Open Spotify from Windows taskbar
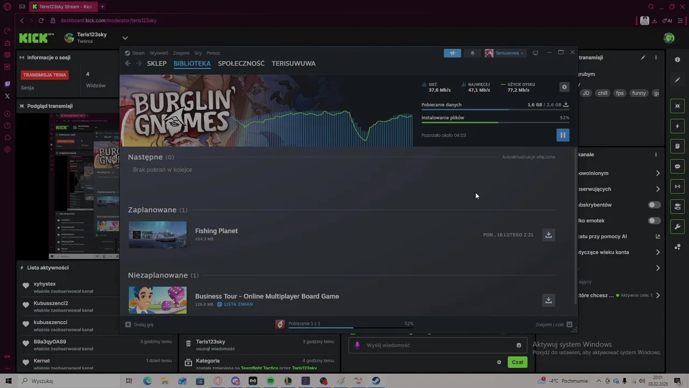 (271, 381)
